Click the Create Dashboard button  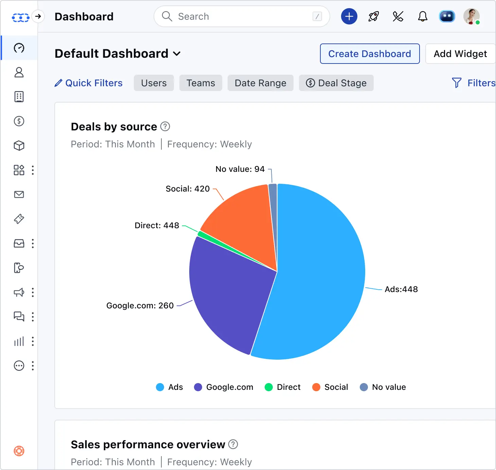click(x=370, y=54)
